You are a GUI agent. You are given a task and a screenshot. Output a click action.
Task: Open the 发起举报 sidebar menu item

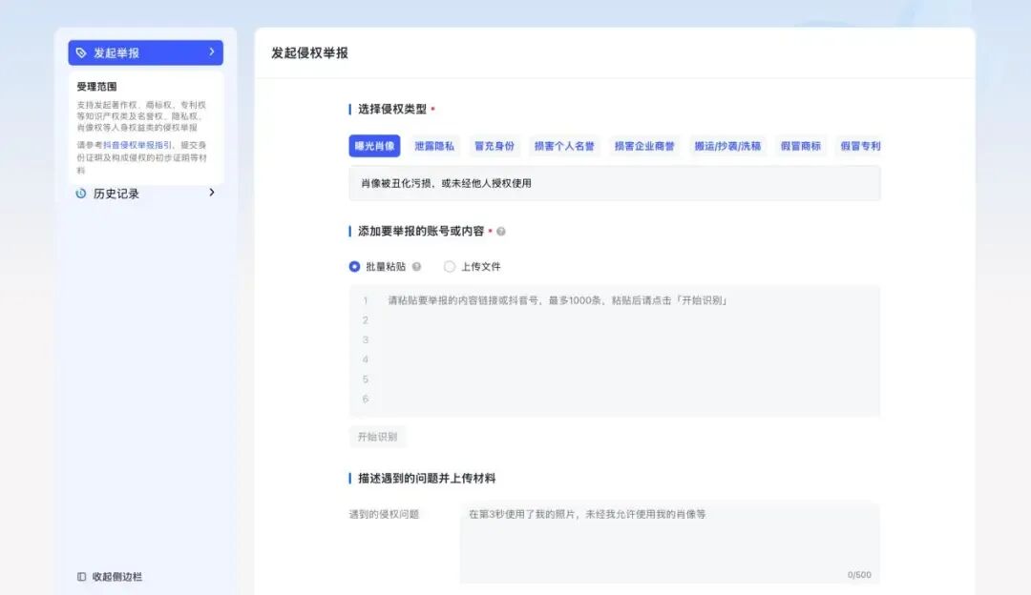click(x=145, y=52)
